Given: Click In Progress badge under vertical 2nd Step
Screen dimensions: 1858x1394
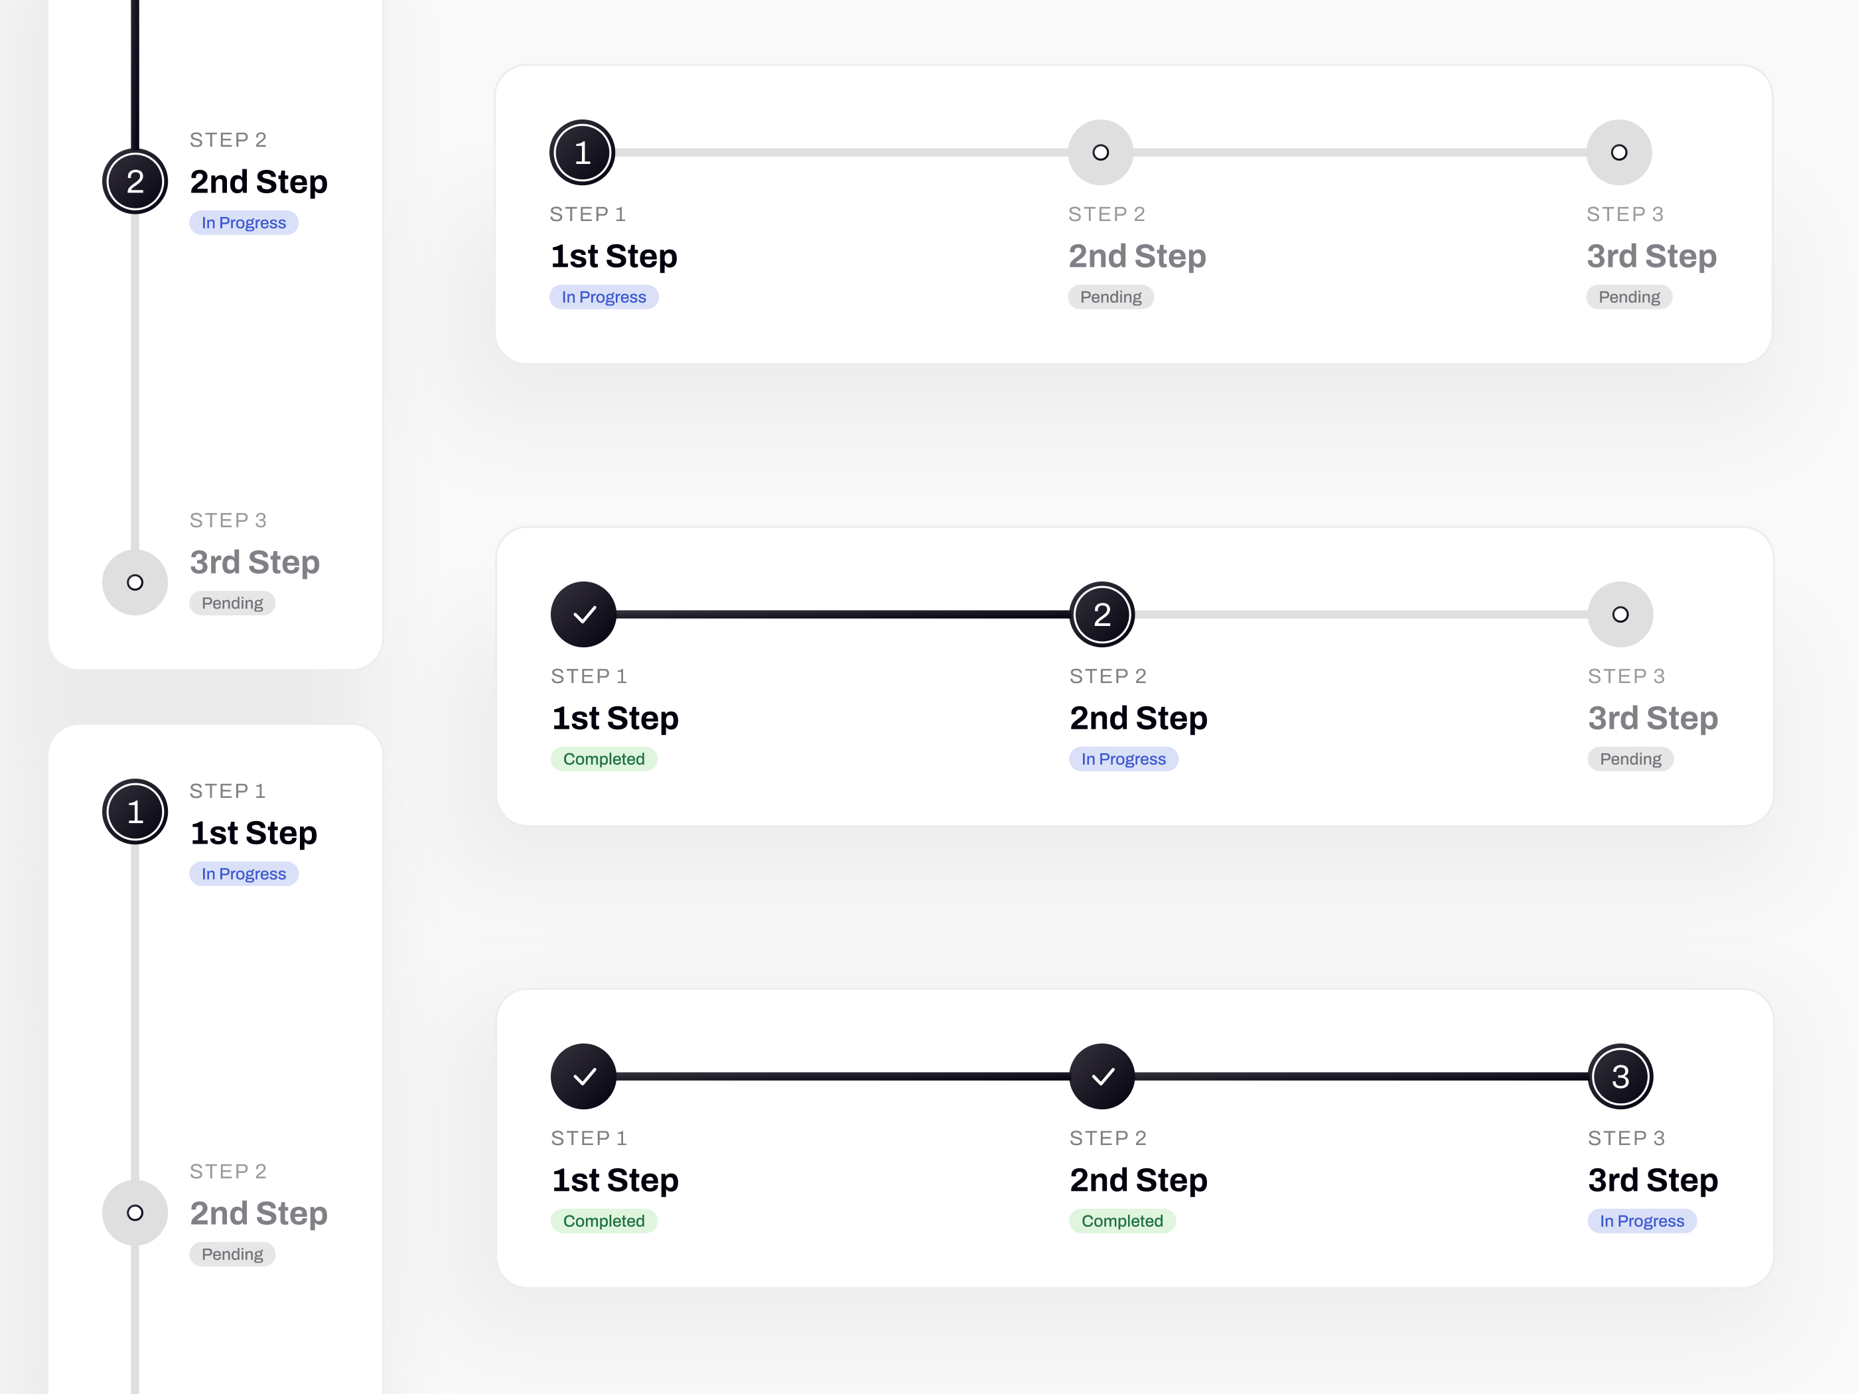Looking at the screenshot, I should 244,222.
